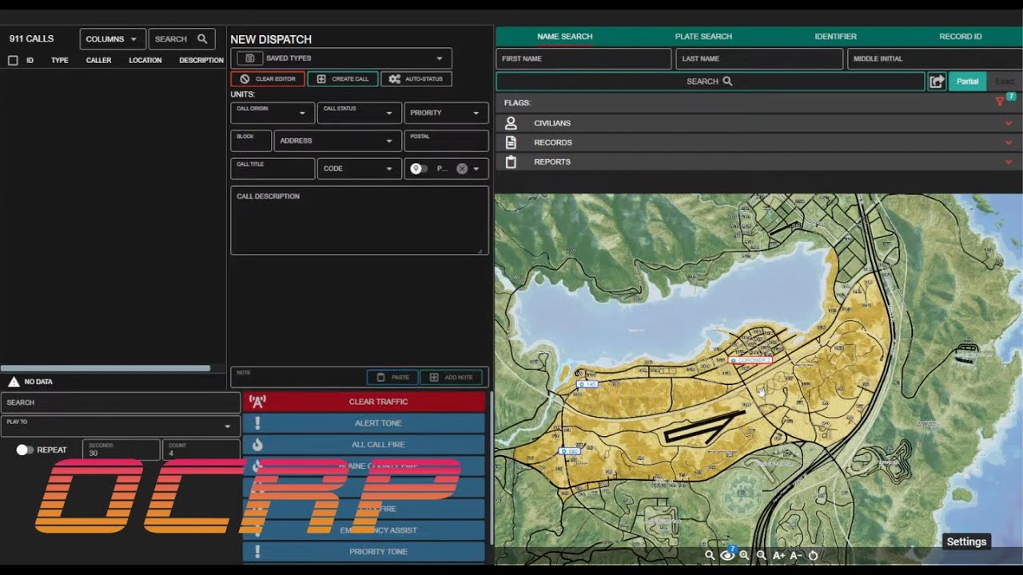Image resolution: width=1023 pixels, height=575 pixels.
Task: Run the name Search button
Action: 710,81
